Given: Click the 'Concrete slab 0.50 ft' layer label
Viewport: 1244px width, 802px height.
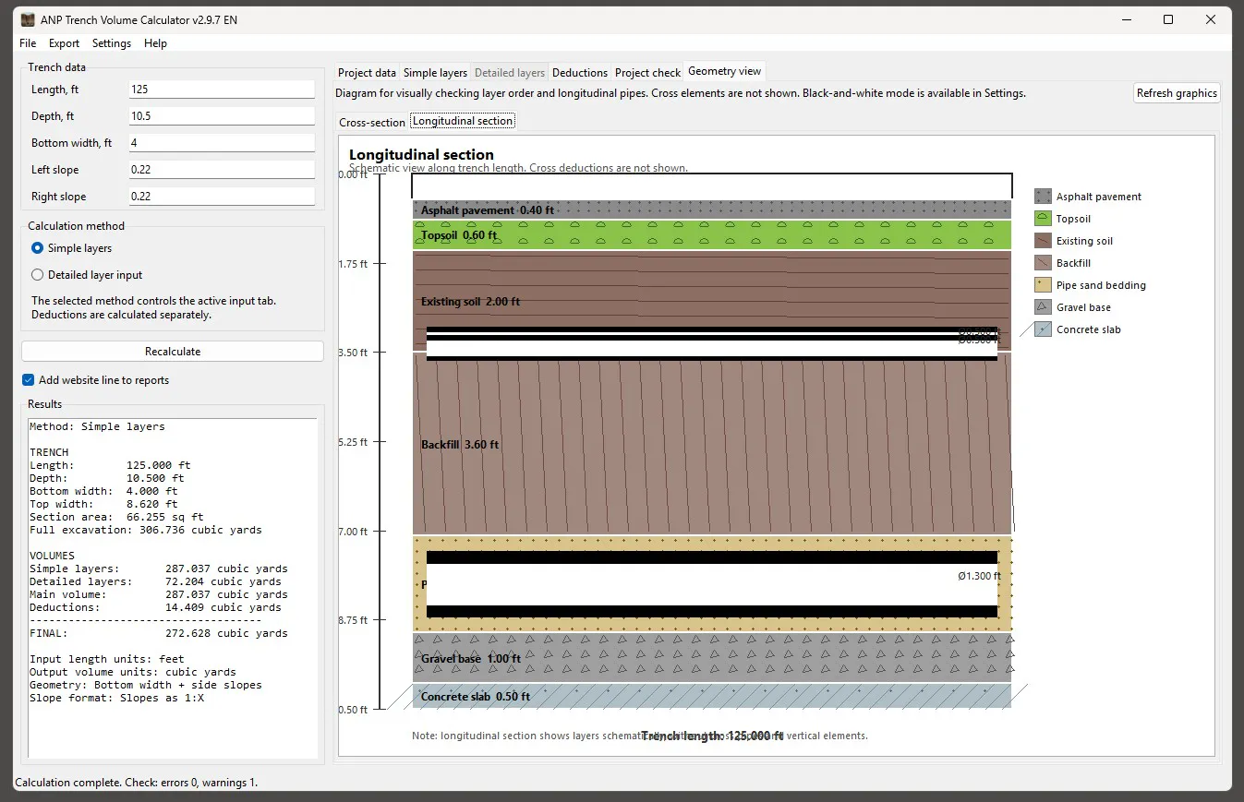Looking at the screenshot, I should pos(476,697).
